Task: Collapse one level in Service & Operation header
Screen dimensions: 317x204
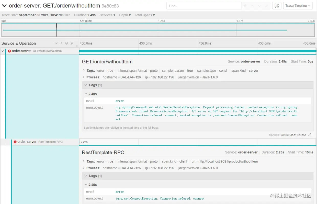Action: pos(56,43)
